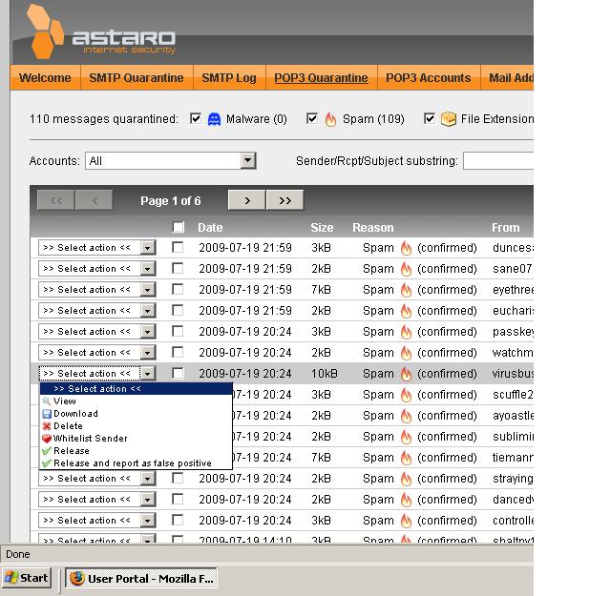This screenshot has width=611, height=596.
Task: Go to the next page of results
Action: coord(247,200)
